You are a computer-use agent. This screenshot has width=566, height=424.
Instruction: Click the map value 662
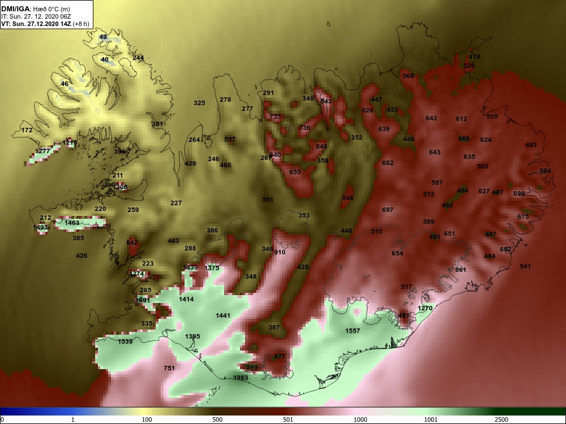click(x=388, y=163)
